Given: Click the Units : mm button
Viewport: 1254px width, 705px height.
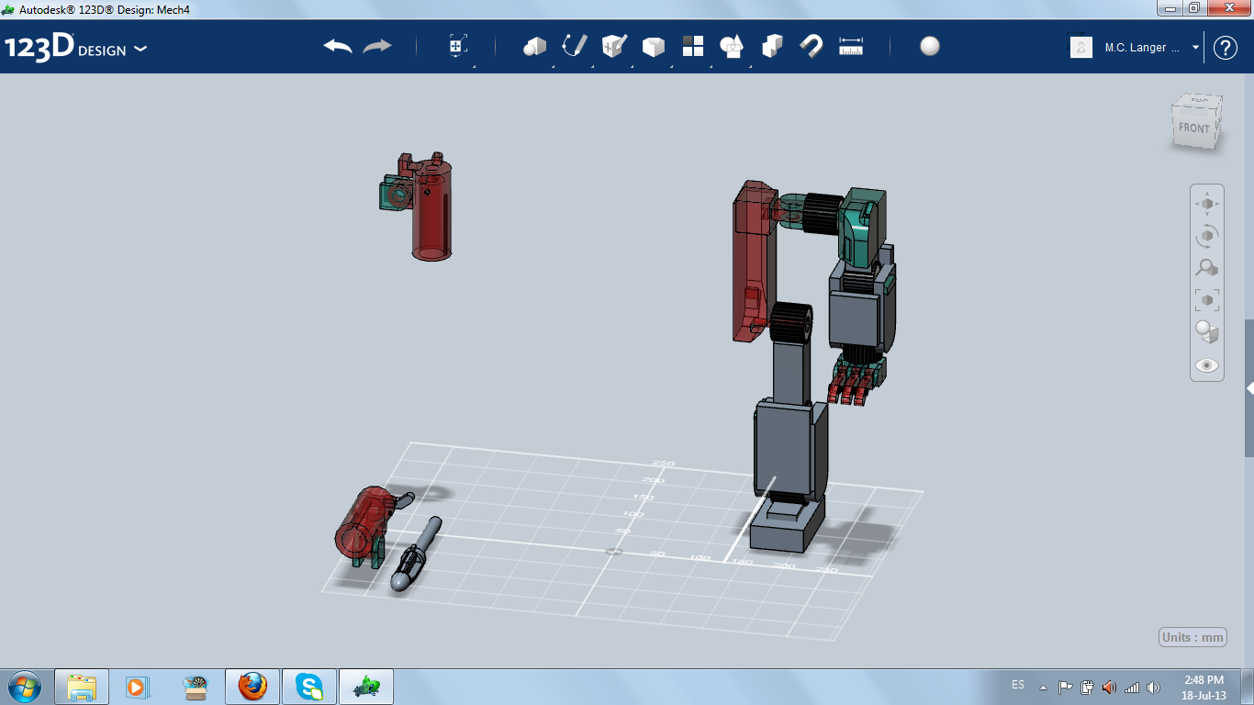Looking at the screenshot, I should coord(1192,636).
